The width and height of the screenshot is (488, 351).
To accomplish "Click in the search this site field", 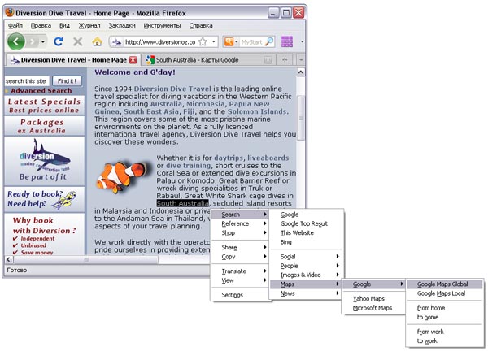I will (x=27, y=81).
